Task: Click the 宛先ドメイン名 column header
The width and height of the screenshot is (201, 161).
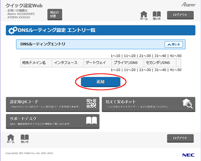Action: pyautogui.click(x=36, y=63)
